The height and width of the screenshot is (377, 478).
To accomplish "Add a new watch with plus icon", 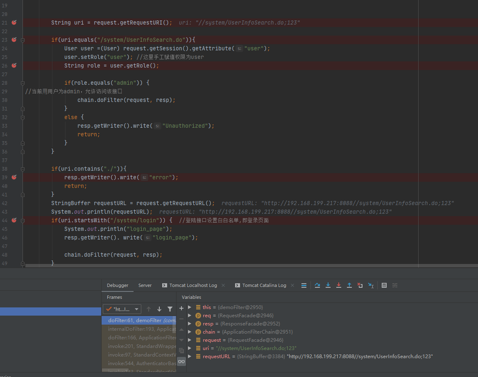I will tap(181, 308).
